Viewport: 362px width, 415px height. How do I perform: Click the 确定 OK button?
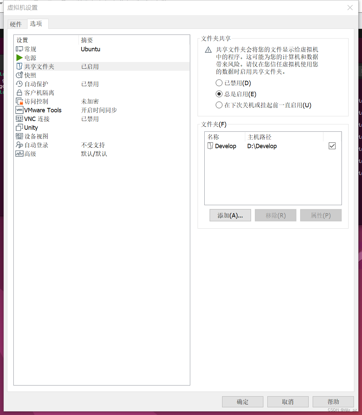[243, 402]
